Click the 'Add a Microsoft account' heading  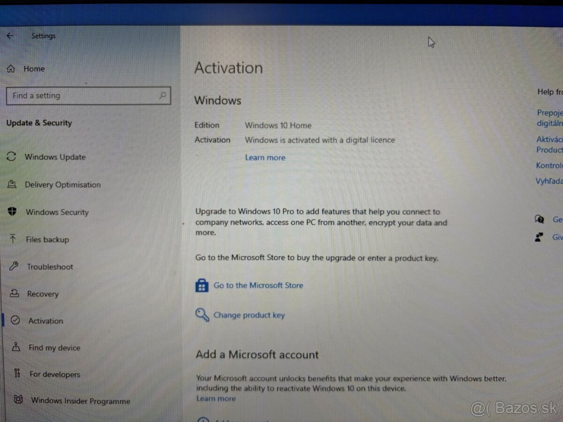258,354
